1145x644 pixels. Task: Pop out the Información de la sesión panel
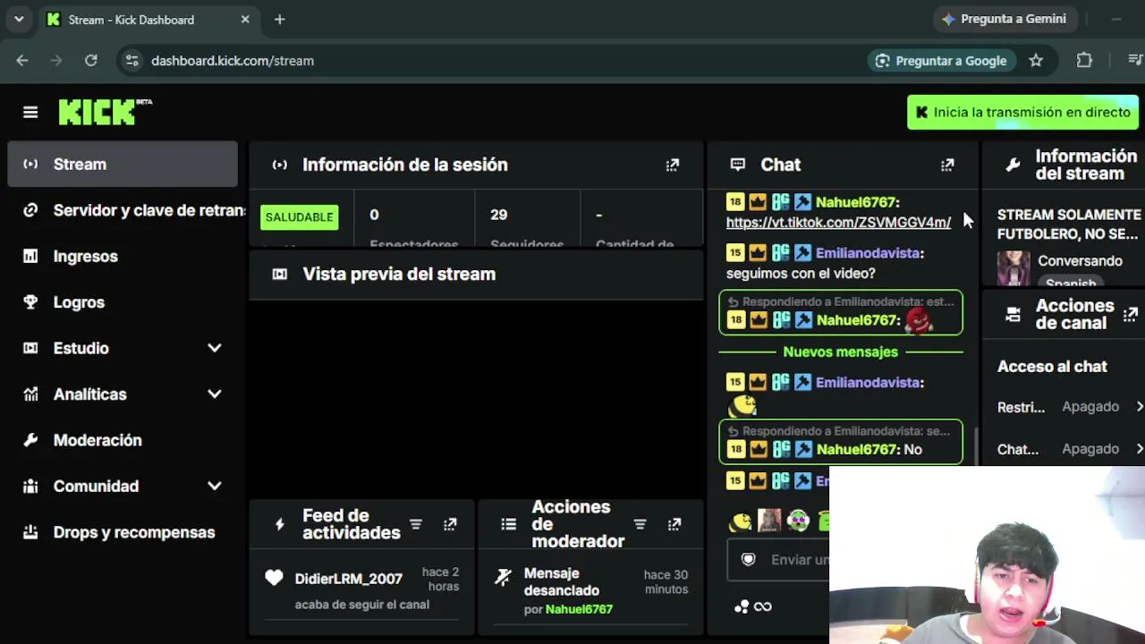coord(673,165)
